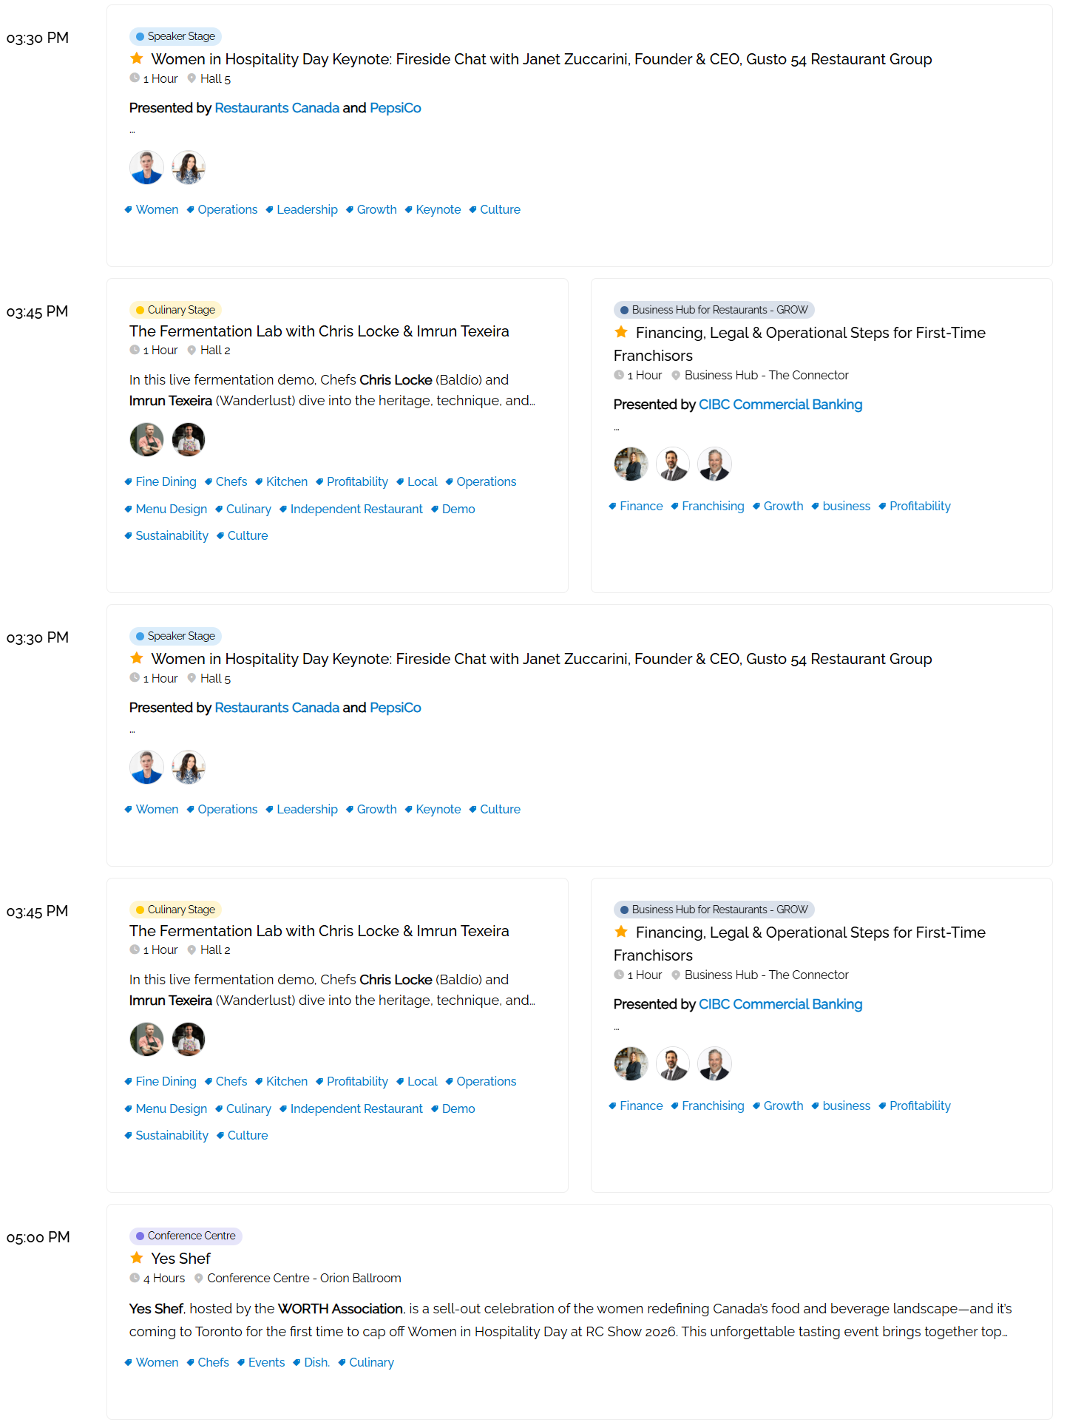View the third speaker avatar in the first Financing session
Image resolution: width=1067 pixels, height=1425 pixels.
(x=714, y=464)
